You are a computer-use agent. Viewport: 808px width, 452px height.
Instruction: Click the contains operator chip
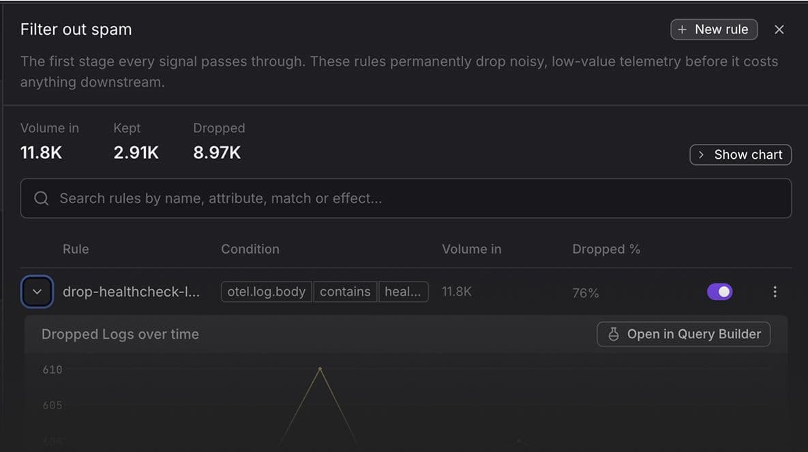tap(345, 292)
